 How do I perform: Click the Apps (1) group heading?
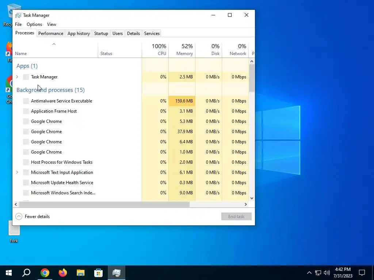27,66
